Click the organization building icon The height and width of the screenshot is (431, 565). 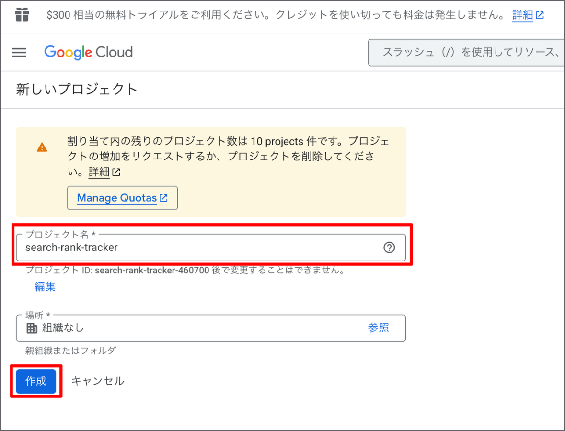tap(32, 328)
